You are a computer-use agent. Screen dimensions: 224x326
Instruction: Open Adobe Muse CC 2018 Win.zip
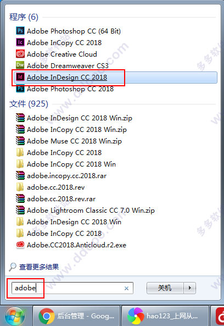[x=69, y=141]
